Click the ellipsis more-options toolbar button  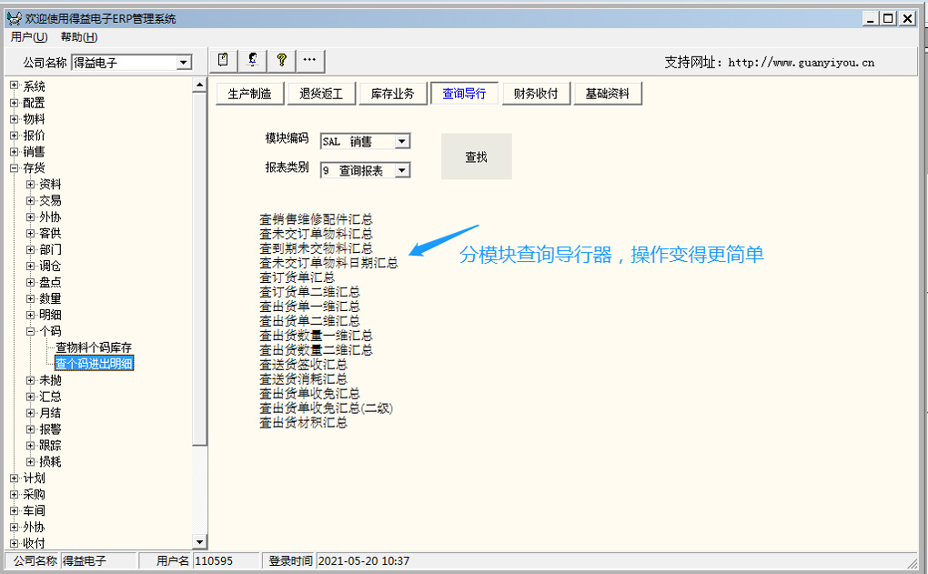(x=309, y=60)
